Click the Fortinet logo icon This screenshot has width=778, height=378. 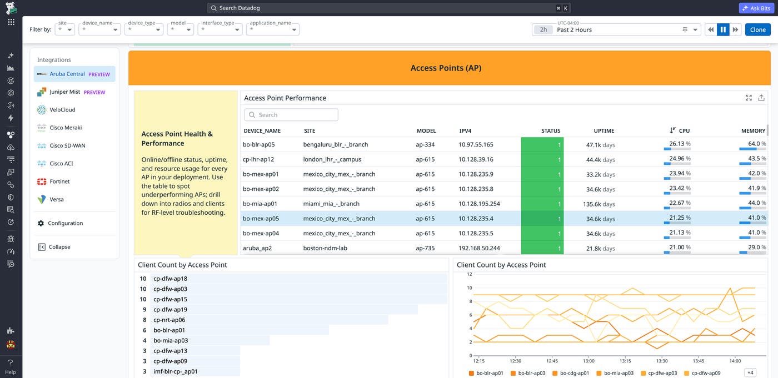point(41,182)
